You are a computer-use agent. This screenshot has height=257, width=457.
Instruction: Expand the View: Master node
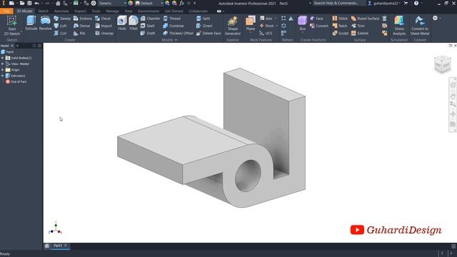click(x=3, y=64)
